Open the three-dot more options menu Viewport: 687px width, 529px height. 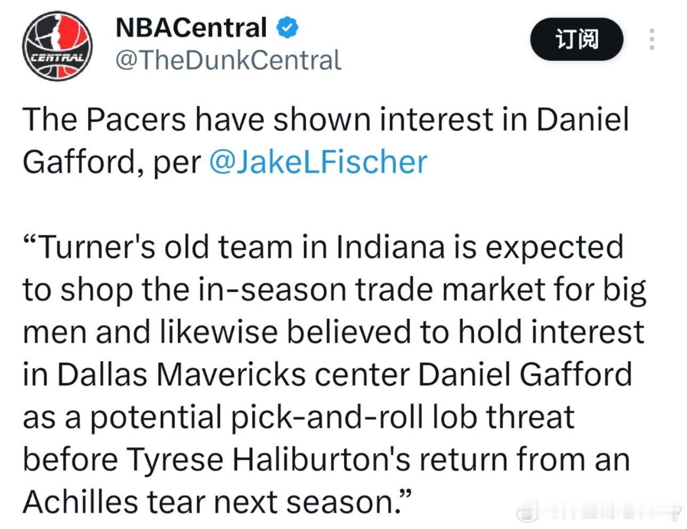pyautogui.click(x=651, y=40)
